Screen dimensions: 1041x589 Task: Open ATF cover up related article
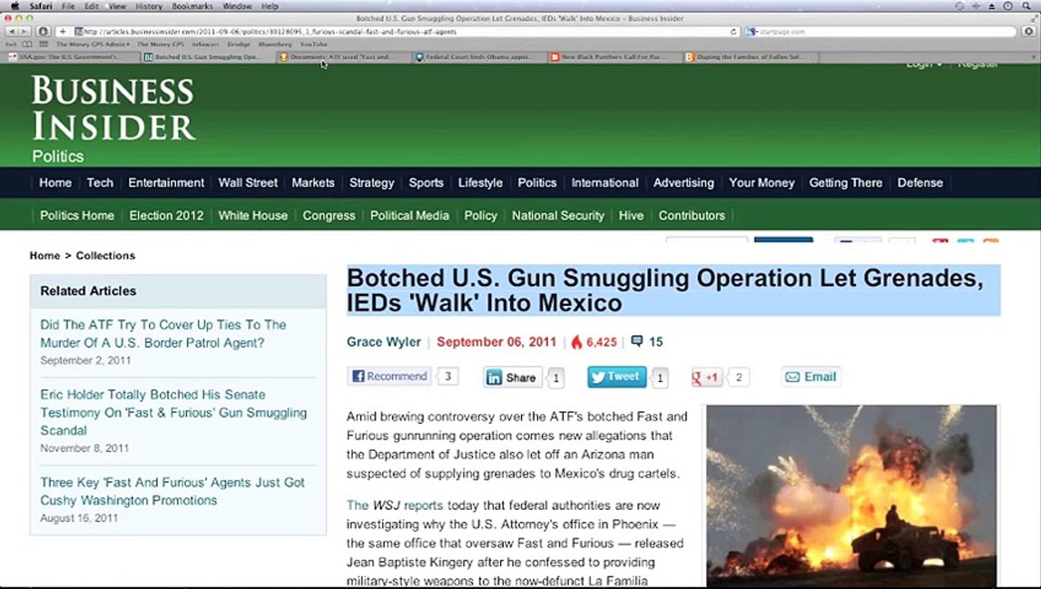pos(163,334)
